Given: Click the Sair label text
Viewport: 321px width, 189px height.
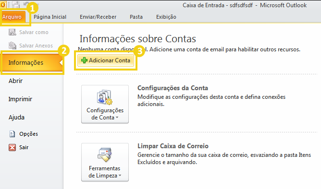Looking at the screenshot, I should 24,147.
